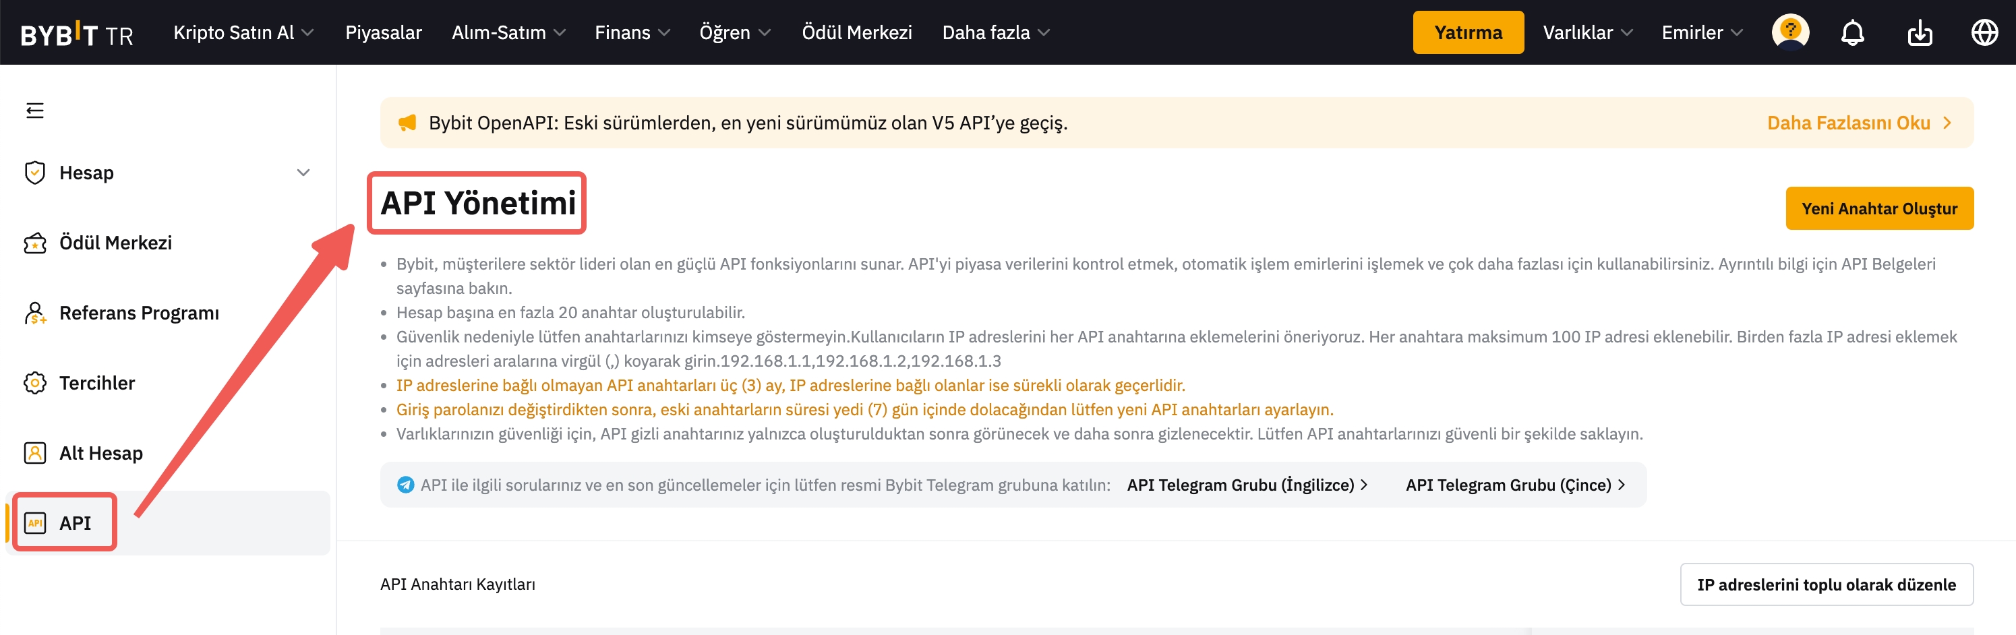
Task: Click IP adreslerini toplu olarak düzenle
Action: pos(1826,584)
